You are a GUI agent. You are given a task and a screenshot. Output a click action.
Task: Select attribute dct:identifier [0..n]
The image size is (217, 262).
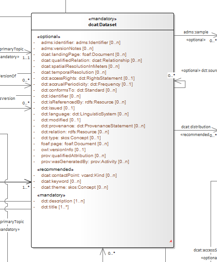pyautogui.click(x=61, y=96)
